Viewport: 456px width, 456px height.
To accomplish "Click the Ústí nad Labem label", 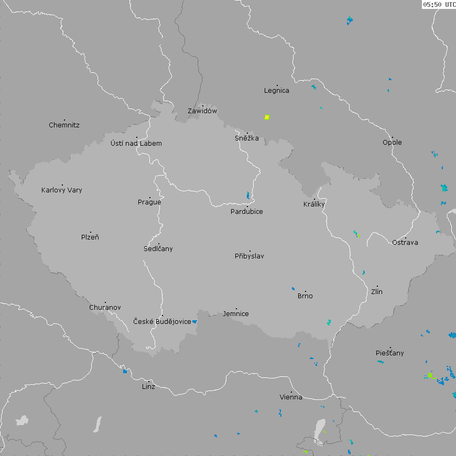I will point(136,143).
